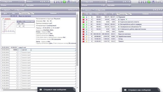Click fact value field for 24.03.2016
Viewport: 163px width, 92px height.
pos(13,50)
